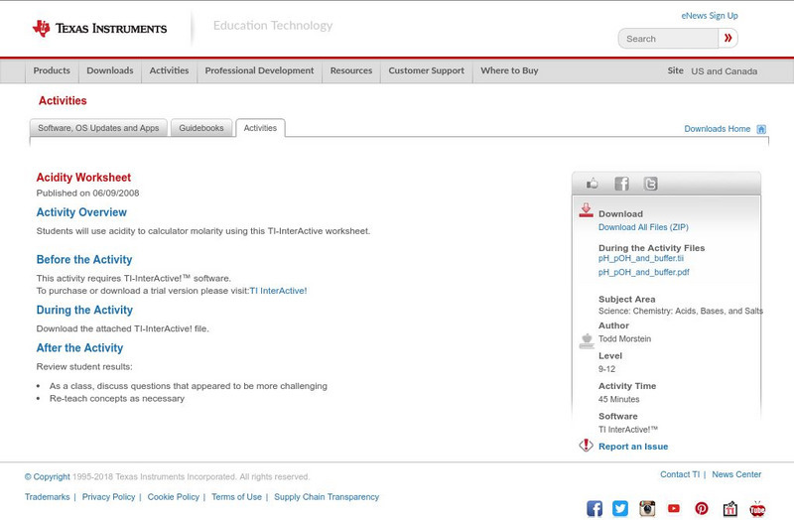794x520 pixels.
Task: Open the TI InterActive! link
Action: pyautogui.click(x=278, y=291)
